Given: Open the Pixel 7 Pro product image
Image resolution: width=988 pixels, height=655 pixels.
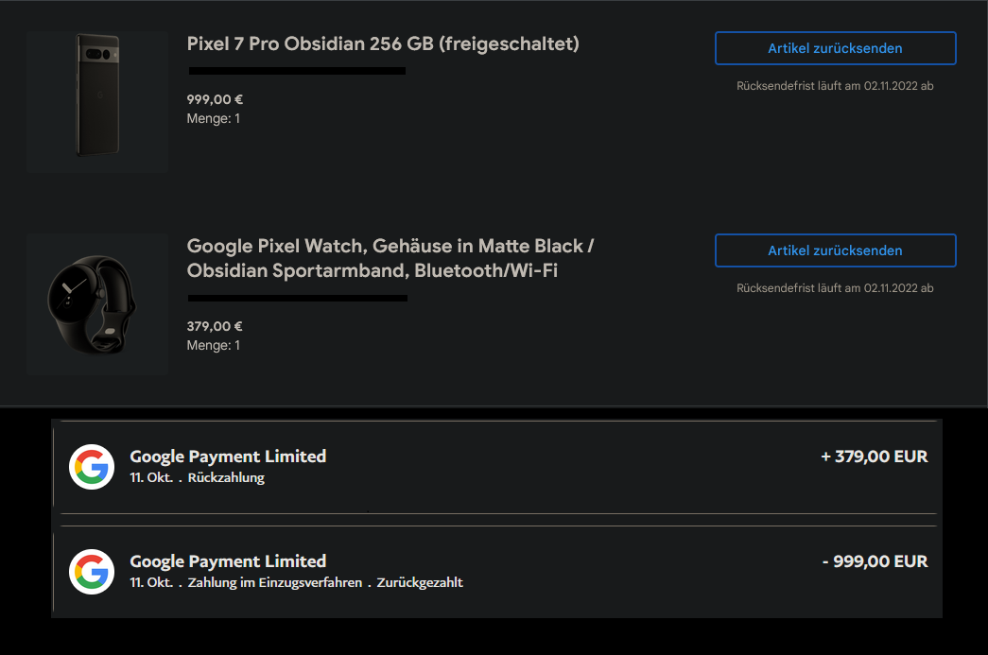Looking at the screenshot, I should (97, 102).
